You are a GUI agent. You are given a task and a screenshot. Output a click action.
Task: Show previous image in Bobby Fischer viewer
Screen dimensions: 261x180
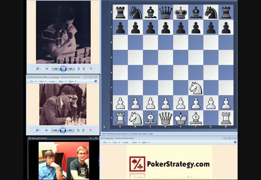(x=55, y=130)
